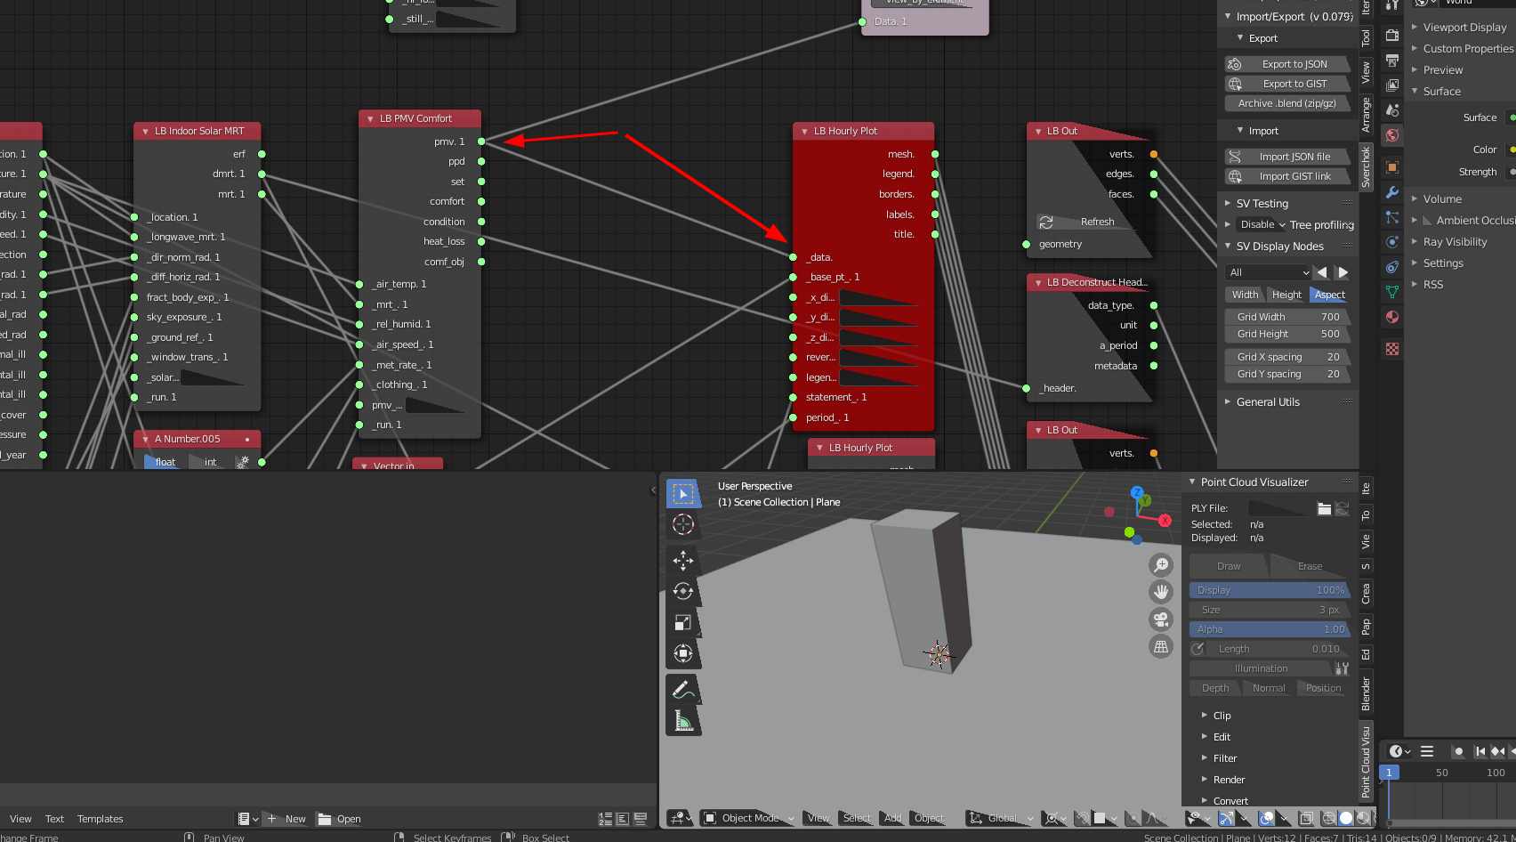
Task: Activate the 3D Cursor tool
Action: click(684, 525)
